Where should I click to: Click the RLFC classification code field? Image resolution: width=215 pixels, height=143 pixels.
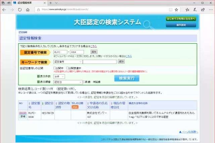60,52
